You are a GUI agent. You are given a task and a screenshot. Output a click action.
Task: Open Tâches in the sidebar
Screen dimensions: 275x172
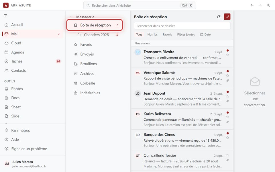[33, 61]
